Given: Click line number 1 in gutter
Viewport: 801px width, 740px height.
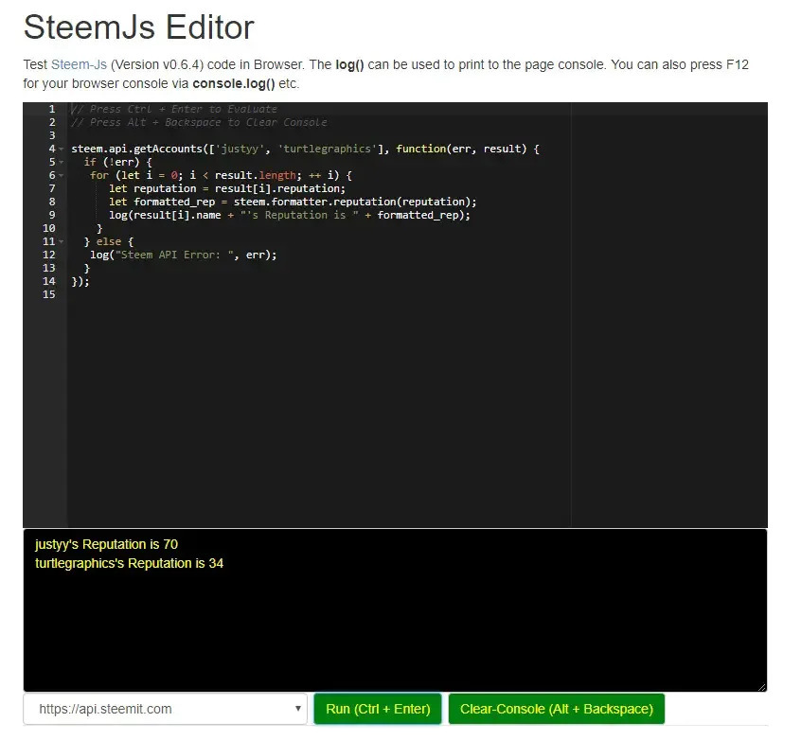Looking at the screenshot, I should [x=51, y=109].
